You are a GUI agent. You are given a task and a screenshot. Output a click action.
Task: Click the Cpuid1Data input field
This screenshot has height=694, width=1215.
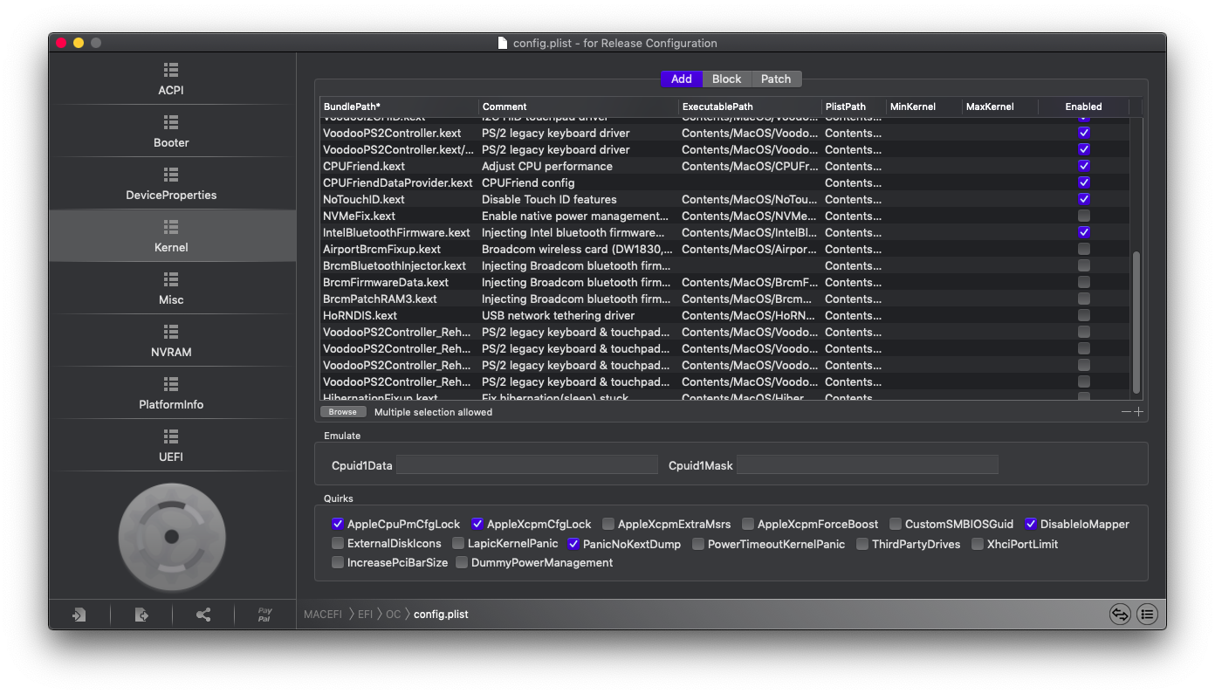tap(527, 465)
